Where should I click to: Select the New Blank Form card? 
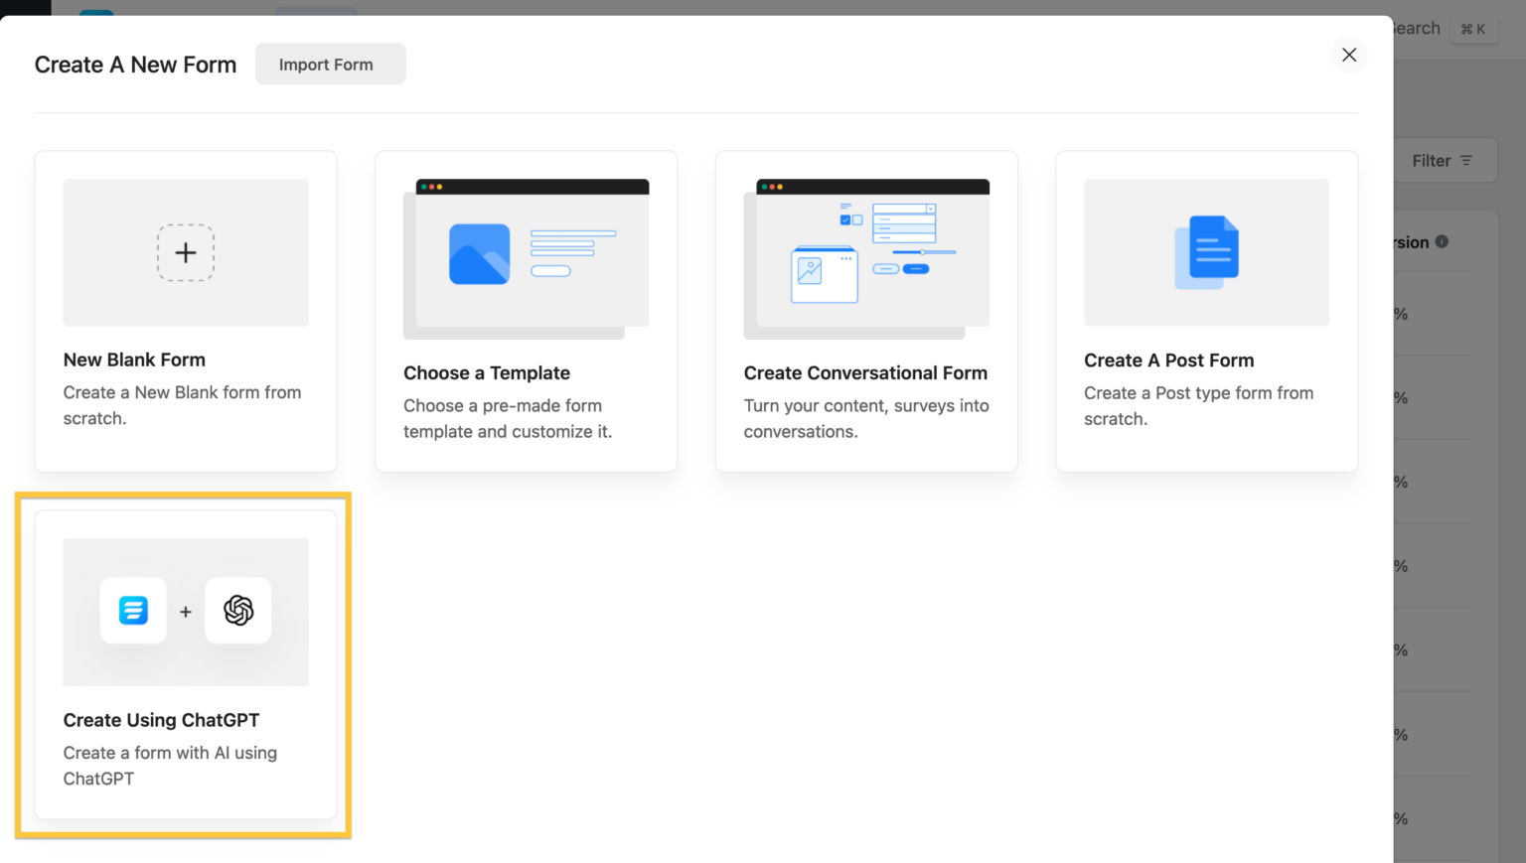[185, 311]
